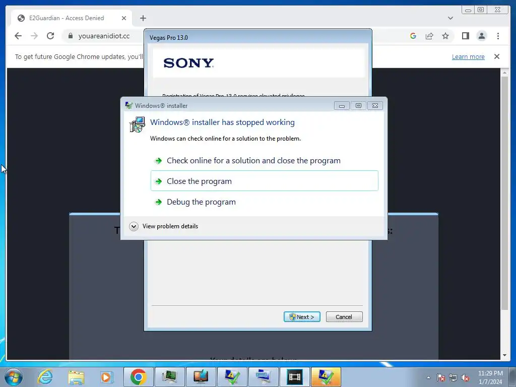
Task: Choose "Debug the program" option
Action: click(x=264, y=202)
